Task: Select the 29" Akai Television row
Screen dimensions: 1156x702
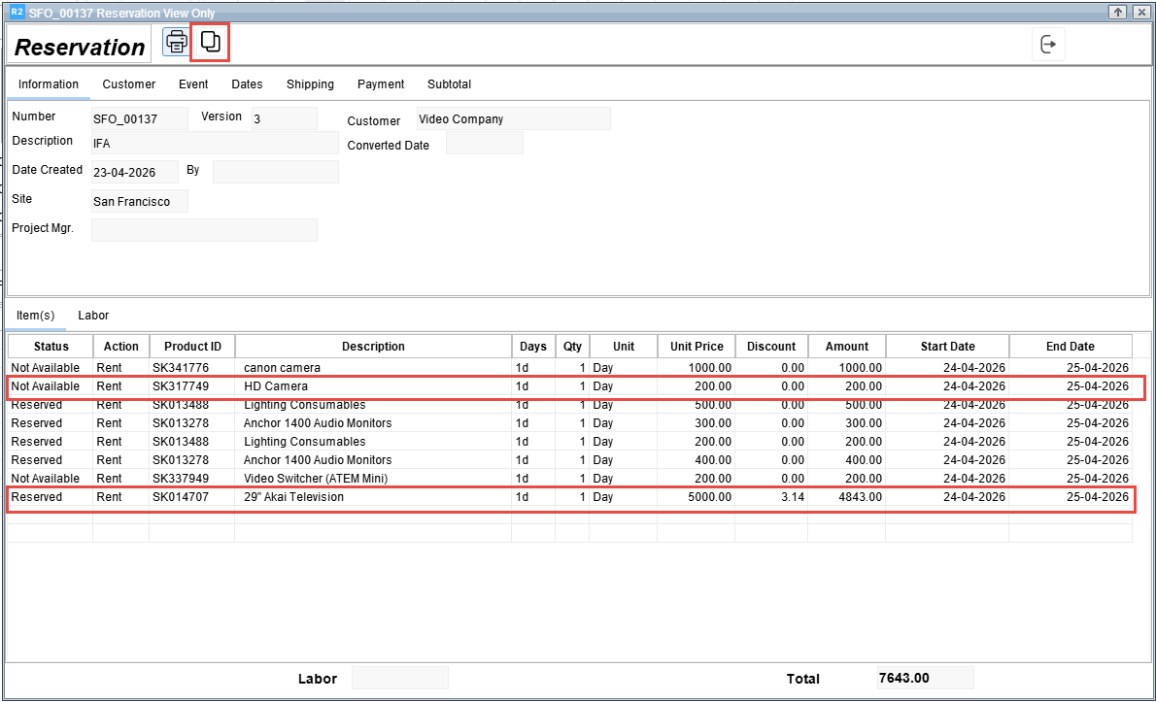Action: click(x=293, y=497)
